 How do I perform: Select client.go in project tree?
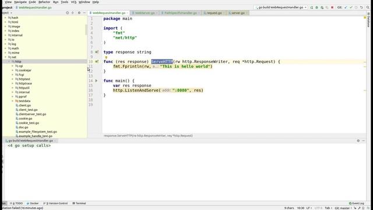24,105
